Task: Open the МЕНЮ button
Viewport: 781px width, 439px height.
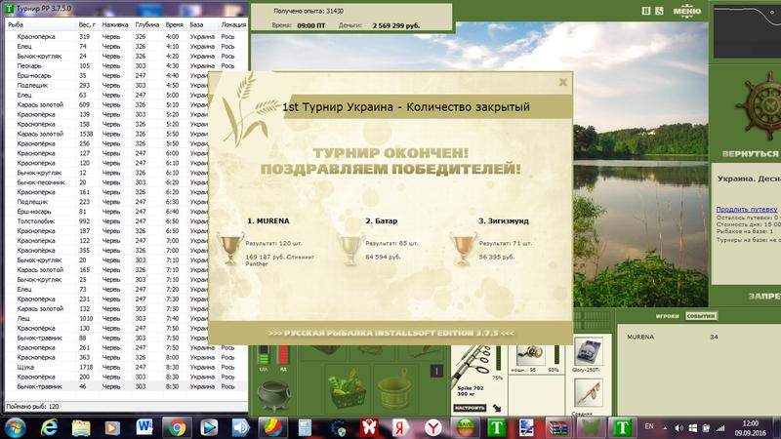Action: coord(687,11)
